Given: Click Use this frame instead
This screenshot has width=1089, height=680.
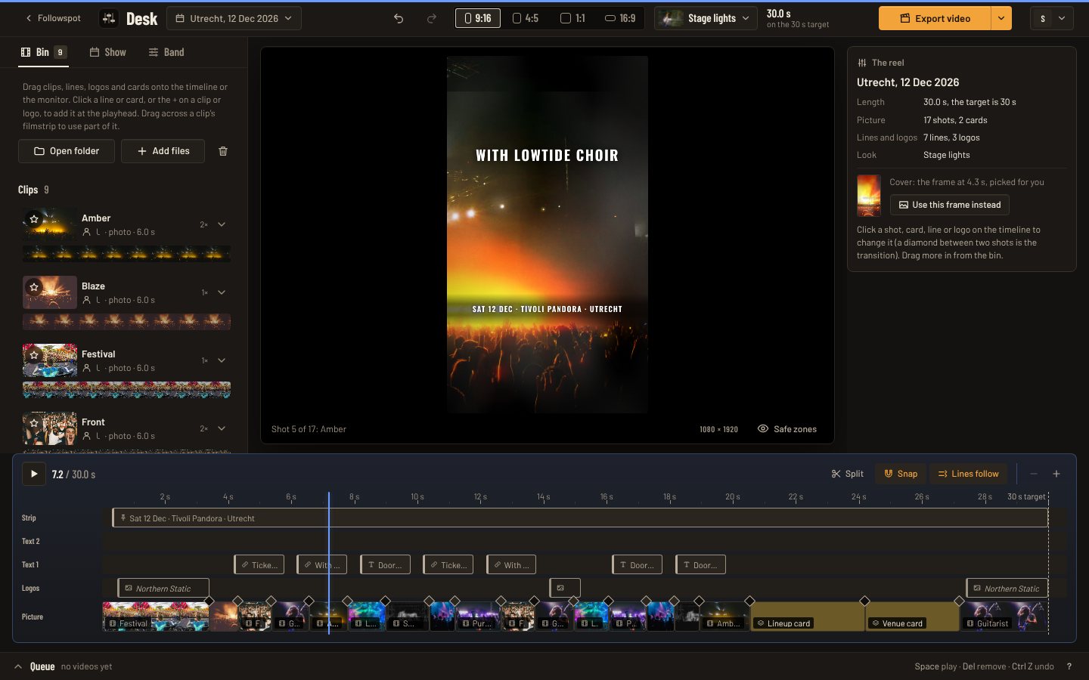Looking at the screenshot, I should [x=949, y=205].
